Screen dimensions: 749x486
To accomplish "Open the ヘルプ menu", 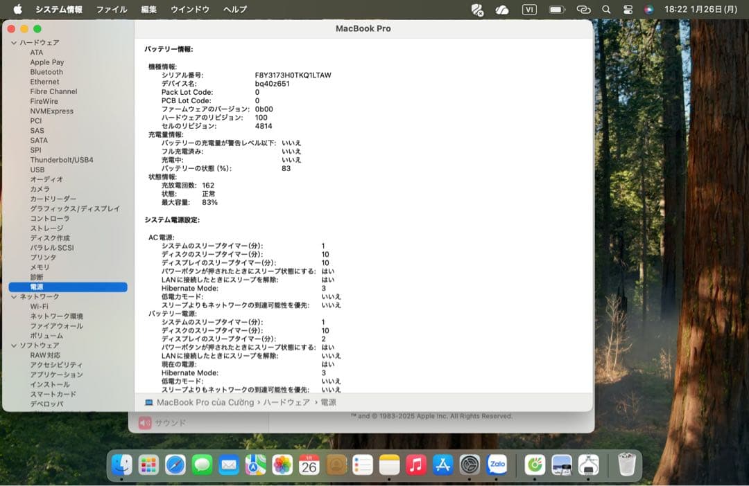I will [x=235, y=9].
